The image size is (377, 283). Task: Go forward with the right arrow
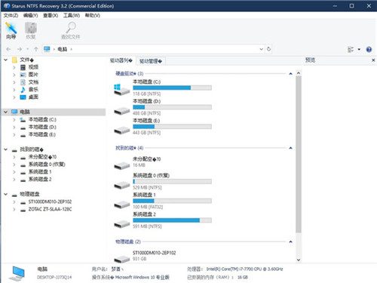pyautogui.click(x=20, y=49)
